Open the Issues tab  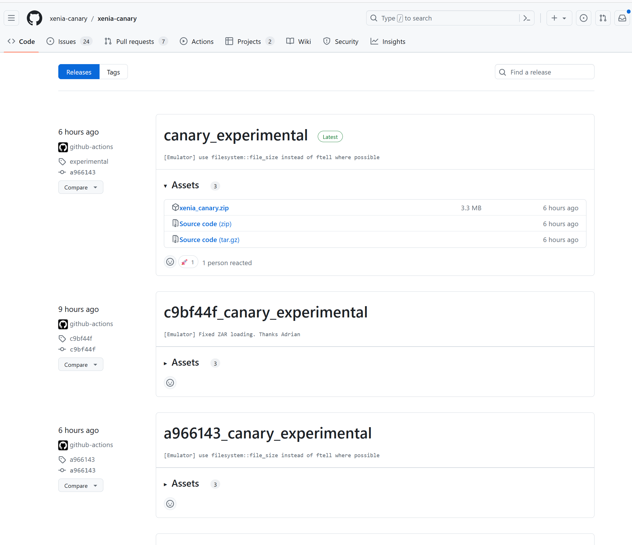[69, 42]
